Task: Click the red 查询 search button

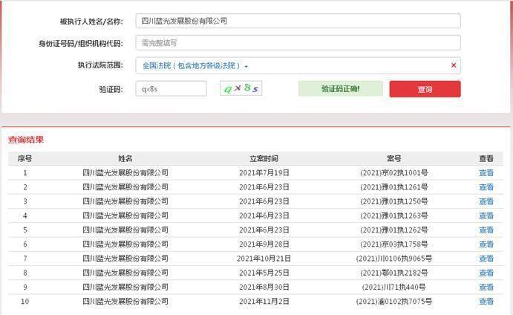Action: (x=425, y=89)
